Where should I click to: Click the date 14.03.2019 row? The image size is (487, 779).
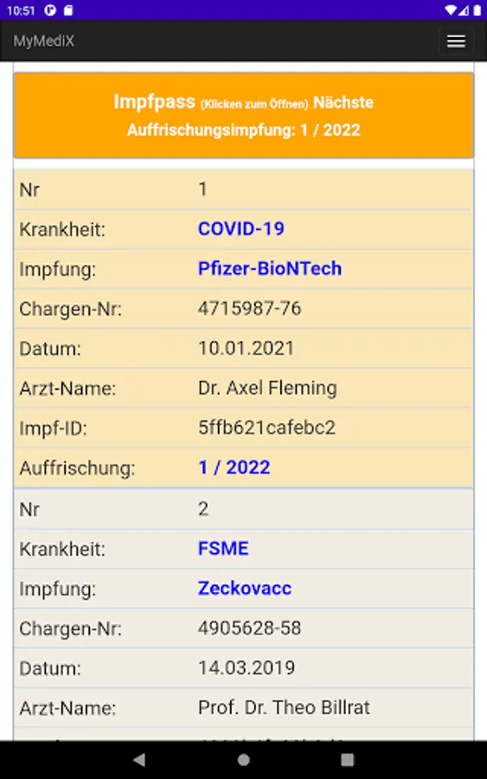tap(244, 667)
